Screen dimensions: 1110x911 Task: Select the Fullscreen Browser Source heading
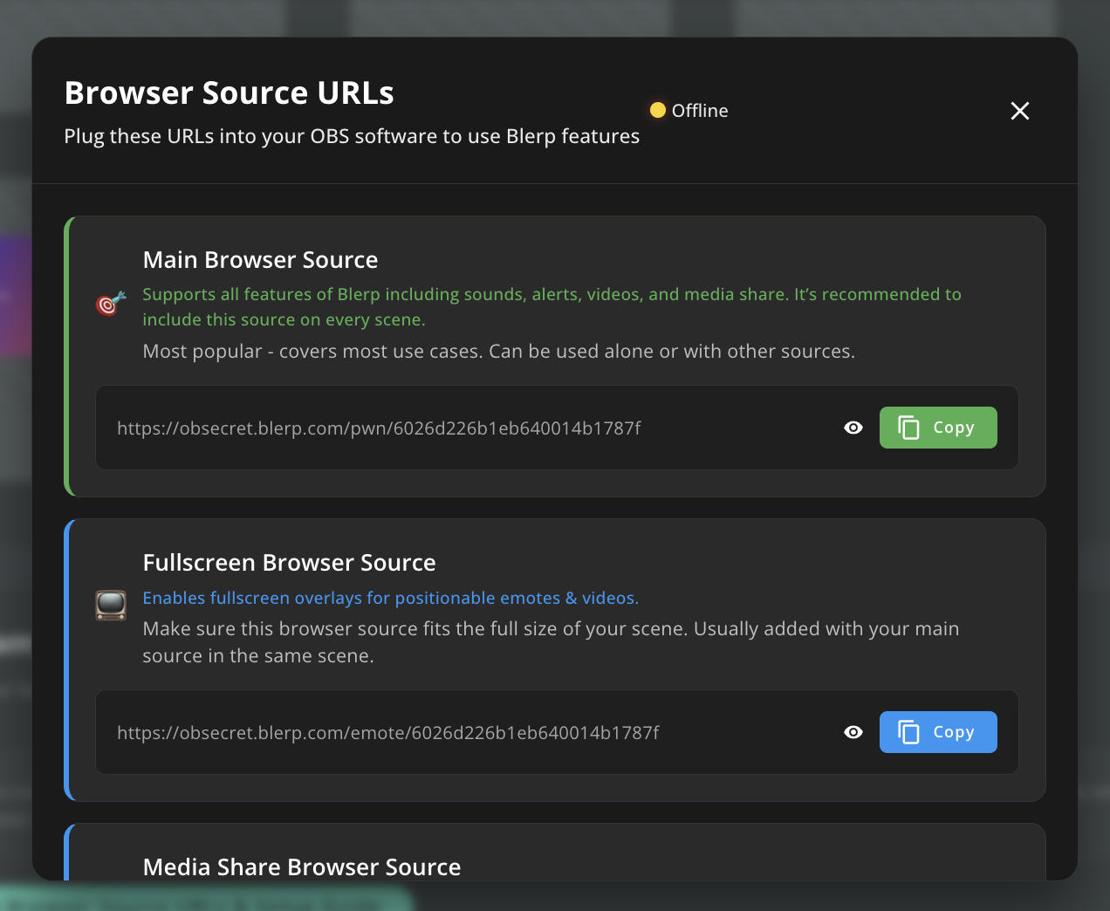tap(289, 563)
